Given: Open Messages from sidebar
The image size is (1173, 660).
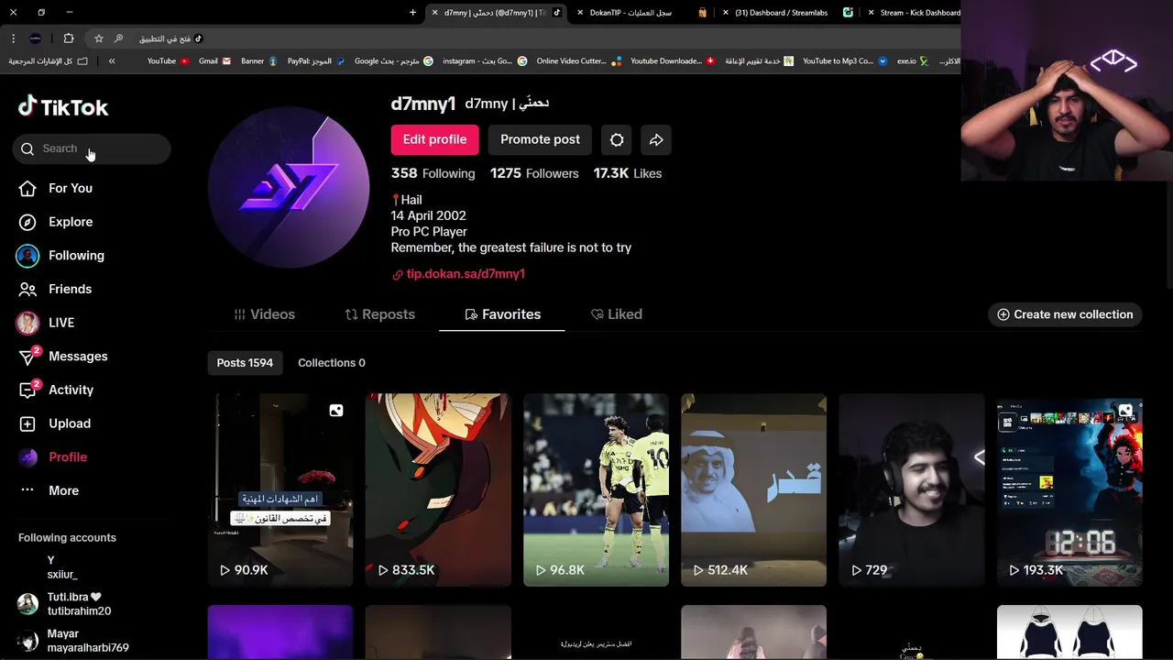Looking at the screenshot, I should 62,357.
